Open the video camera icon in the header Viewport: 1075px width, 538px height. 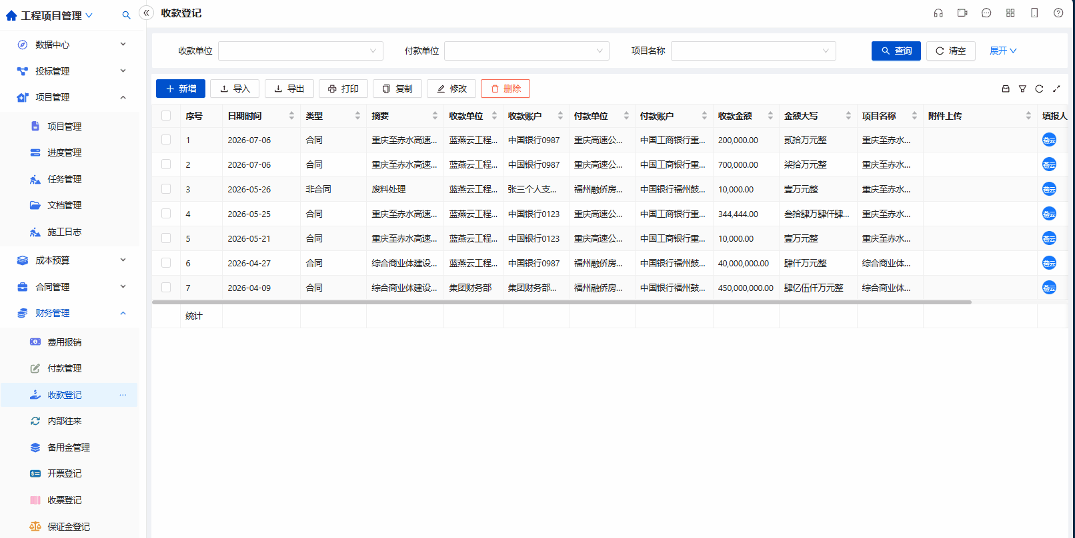[x=962, y=13]
